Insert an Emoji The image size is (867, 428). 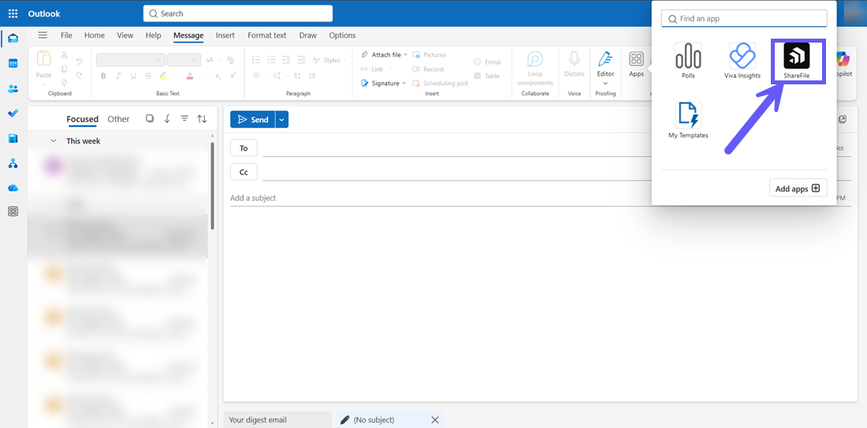487,62
